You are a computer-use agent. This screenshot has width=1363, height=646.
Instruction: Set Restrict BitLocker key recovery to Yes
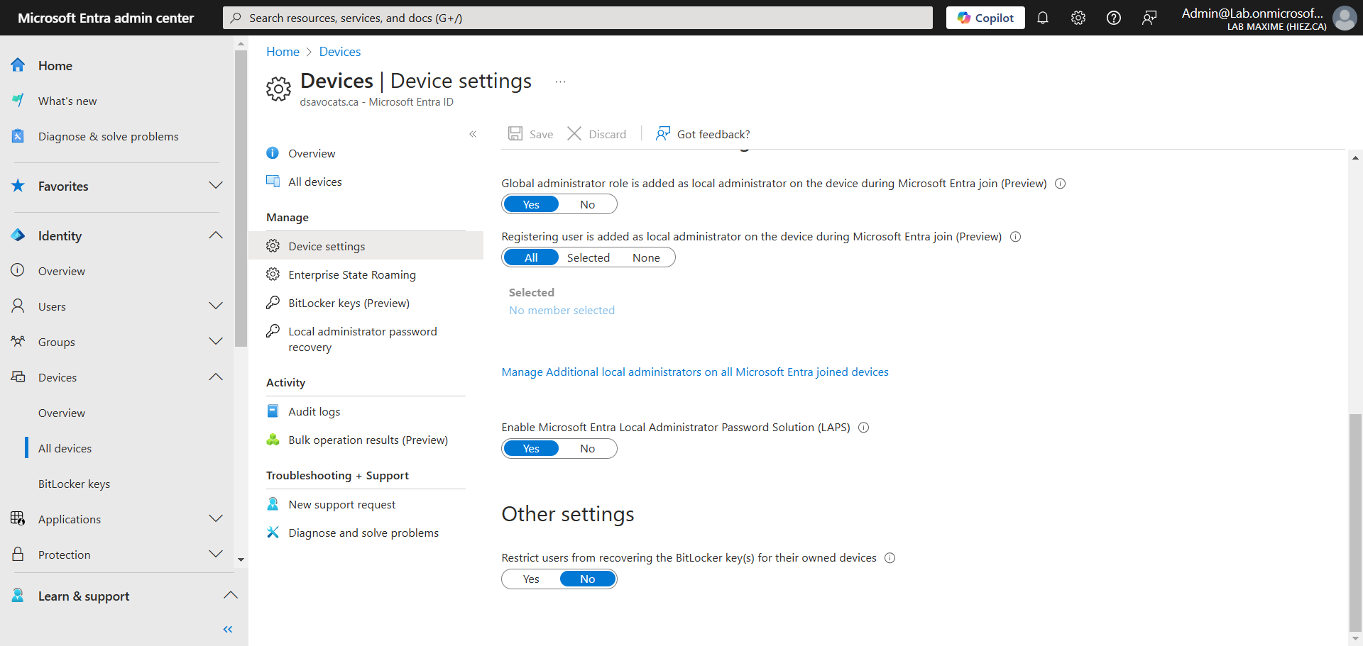531,579
